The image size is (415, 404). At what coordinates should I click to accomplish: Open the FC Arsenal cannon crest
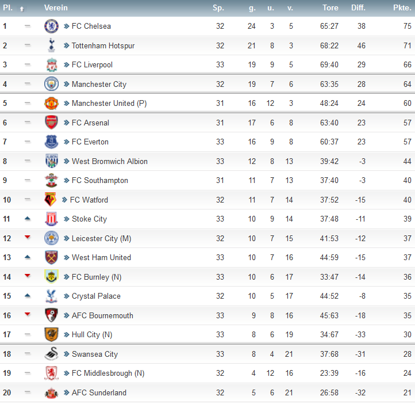51,123
